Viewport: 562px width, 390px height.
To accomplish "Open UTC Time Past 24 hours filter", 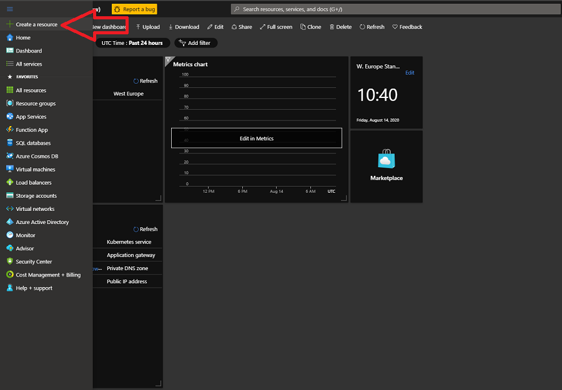I will (132, 43).
